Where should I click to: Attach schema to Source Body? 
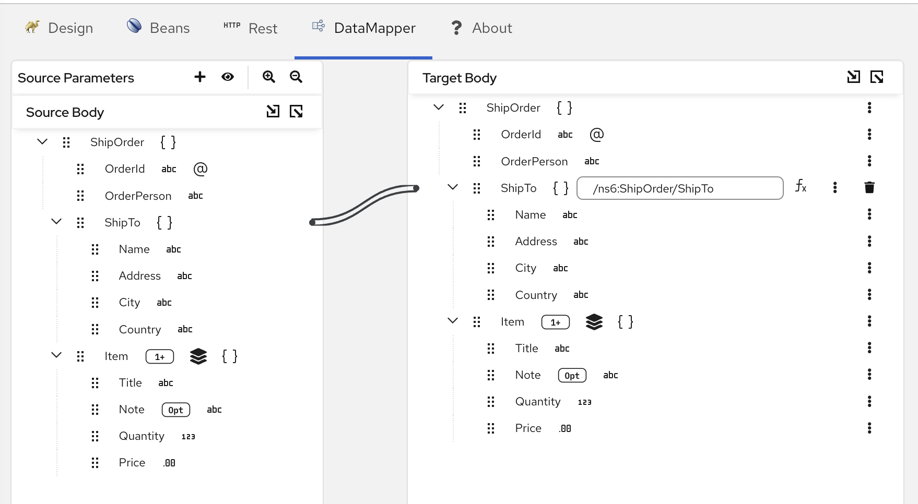[x=273, y=111]
